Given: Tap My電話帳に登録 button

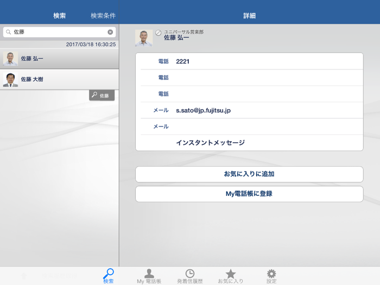Looking at the screenshot, I should [249, 194].
